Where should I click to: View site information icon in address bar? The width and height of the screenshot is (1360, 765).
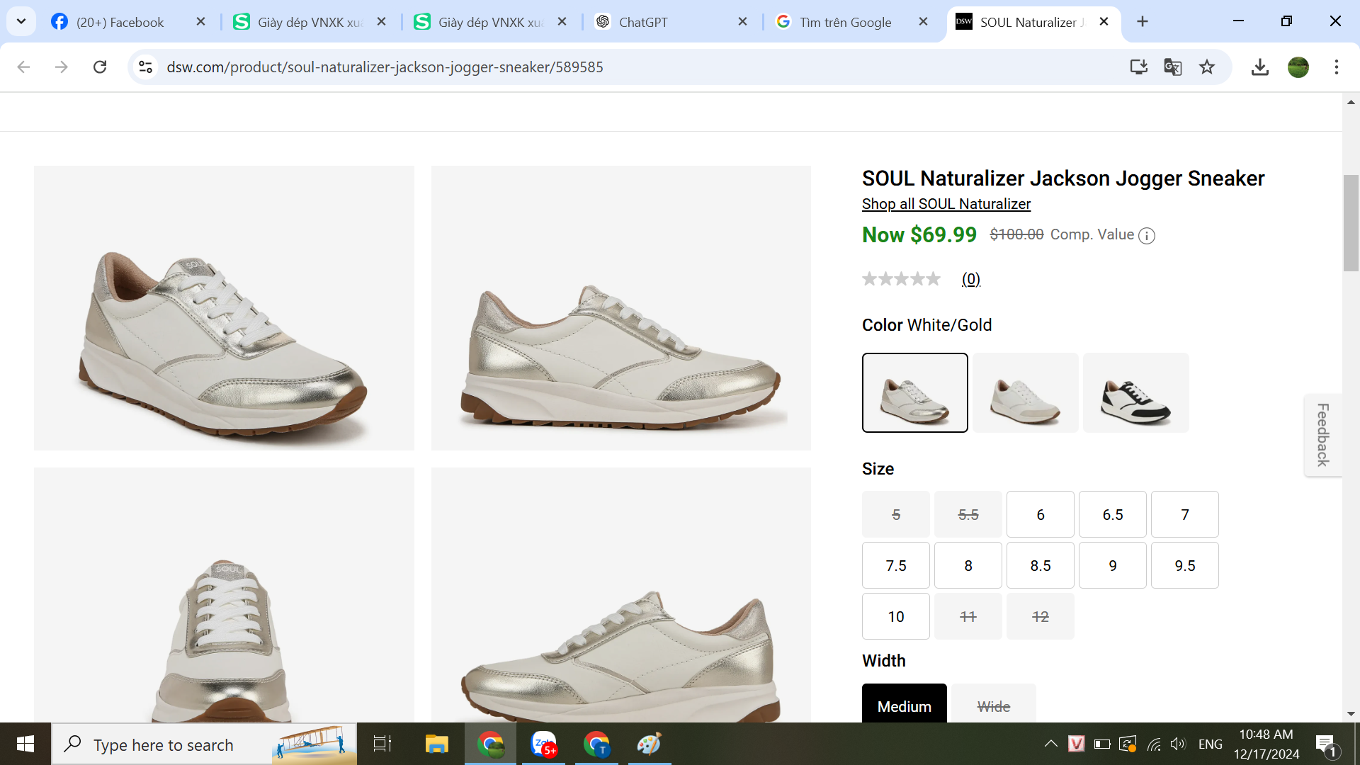pyautogui.click(x=145, y=67)
